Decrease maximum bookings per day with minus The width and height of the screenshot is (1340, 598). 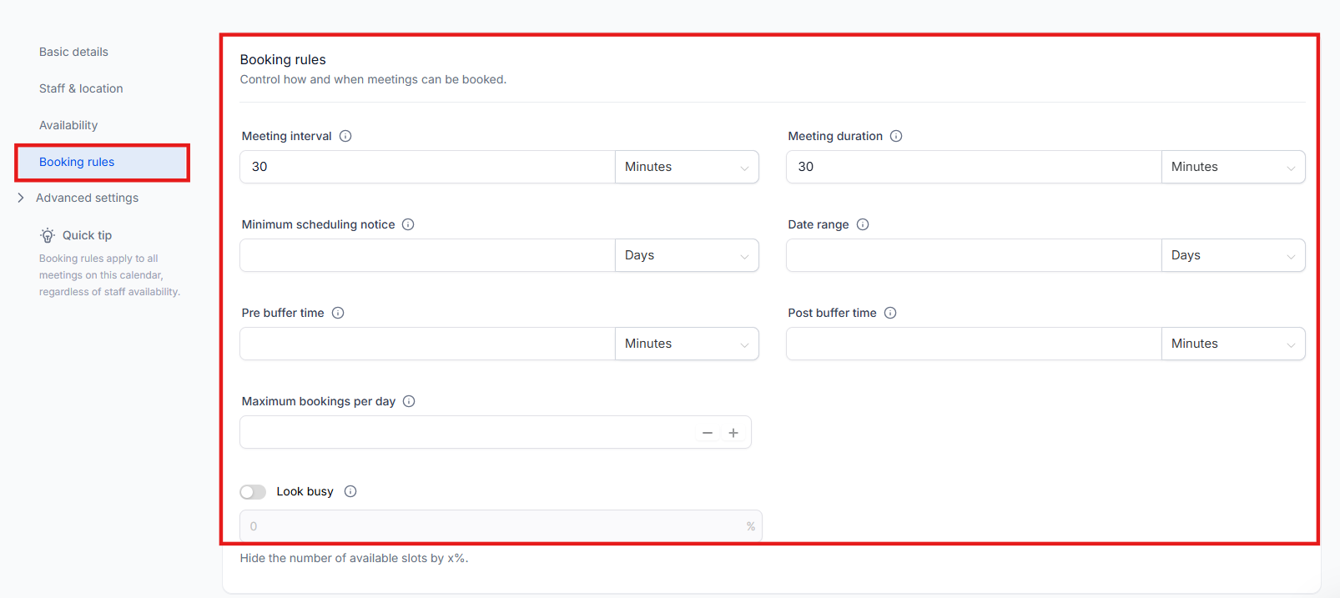[708, 433]
